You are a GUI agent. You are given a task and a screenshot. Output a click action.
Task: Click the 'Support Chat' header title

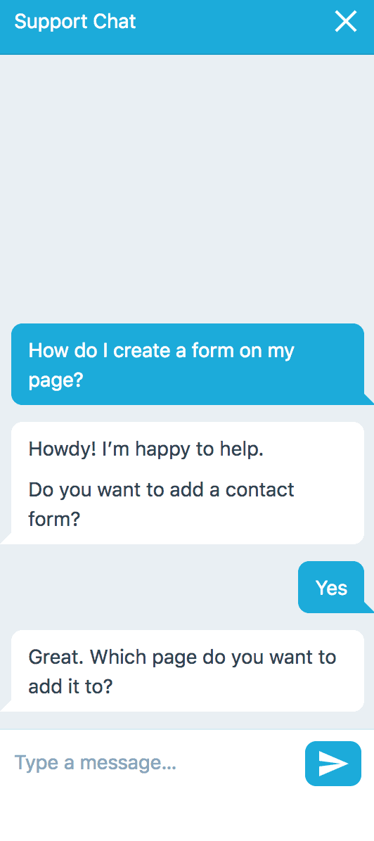(75, 22)
